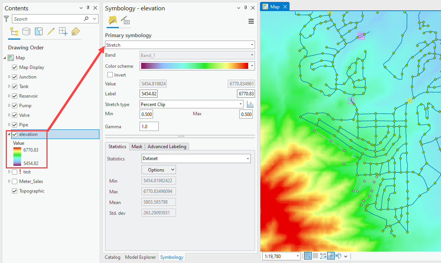Viewport: 441px width, 263px height.
Task: Enable the Meter_Sales layer checkbox
Action: point(15,181)
